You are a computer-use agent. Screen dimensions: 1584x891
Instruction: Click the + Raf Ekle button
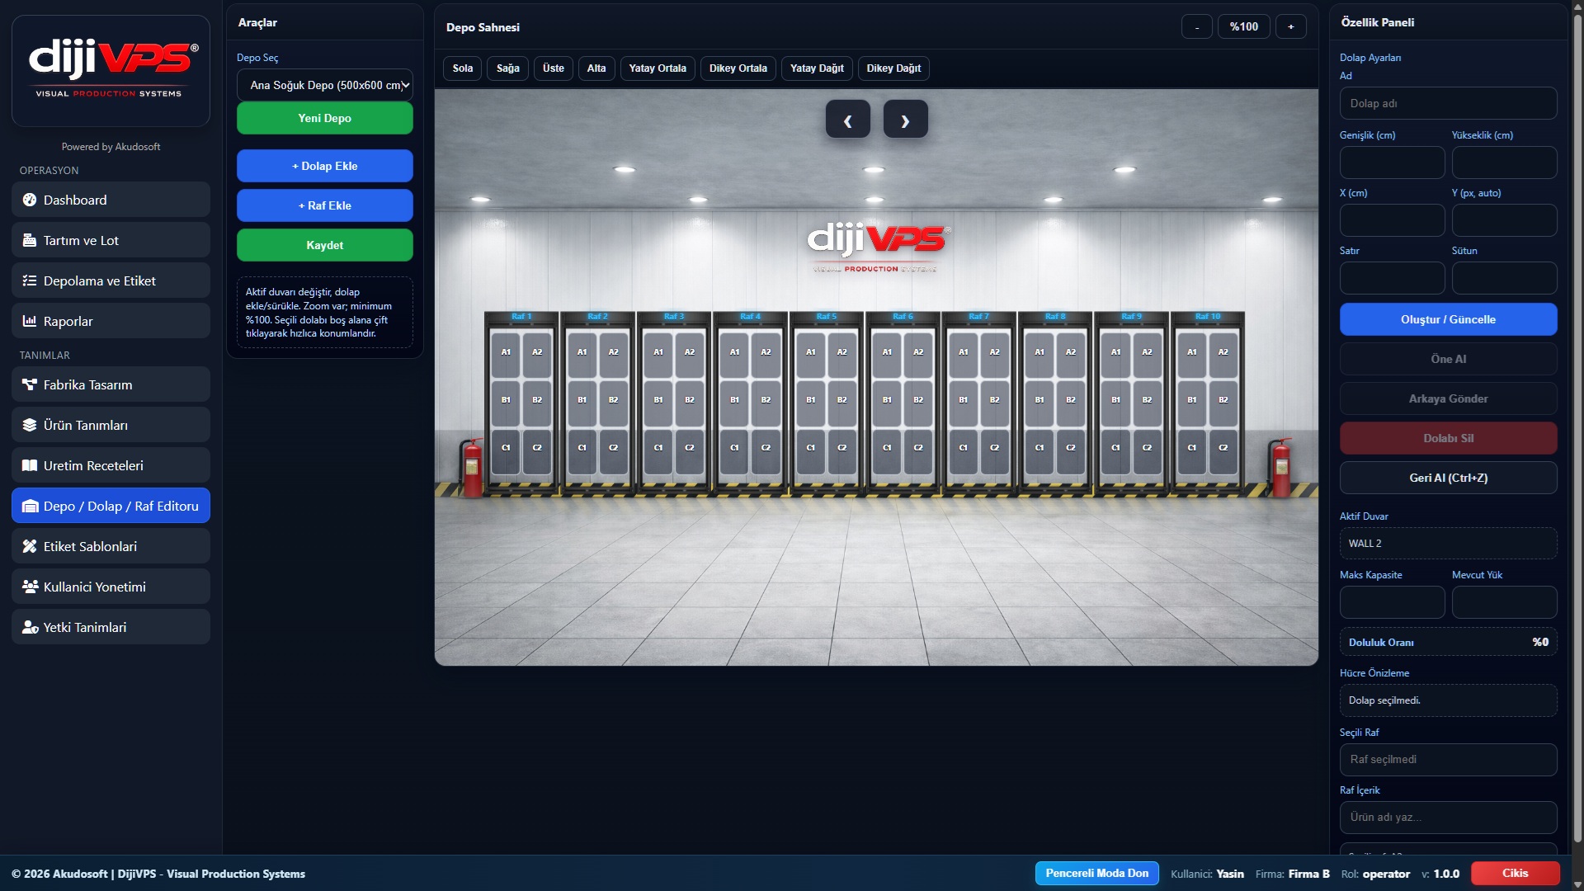point(325,205)
